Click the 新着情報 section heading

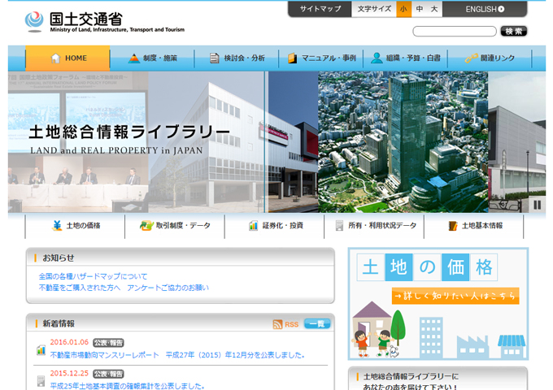pos(59,323)
